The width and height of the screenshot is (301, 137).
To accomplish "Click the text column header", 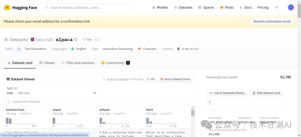I will click(x=150, y=110).
